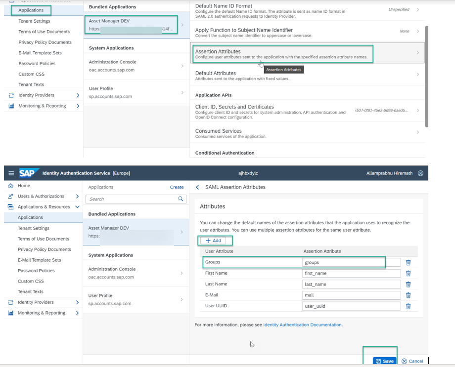Select Applications in the upper screenshot sidebar
455x367 pixels.
(31, 10)
